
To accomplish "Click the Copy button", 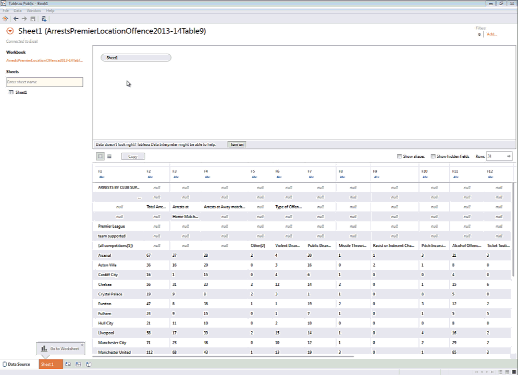I will pyautogui.click(x=133, y=156).
